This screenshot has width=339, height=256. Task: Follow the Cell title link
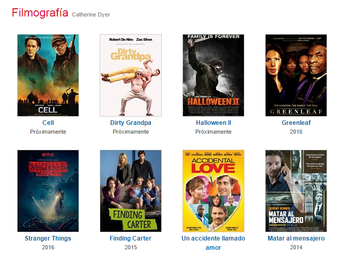[48, 123]
